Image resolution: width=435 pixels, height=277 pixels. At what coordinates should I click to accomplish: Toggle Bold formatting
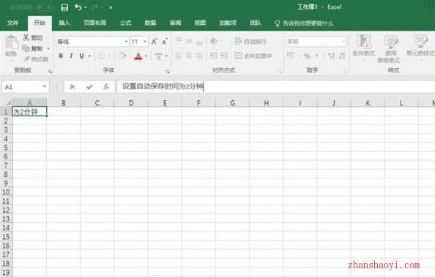click(x=61, y=56)
